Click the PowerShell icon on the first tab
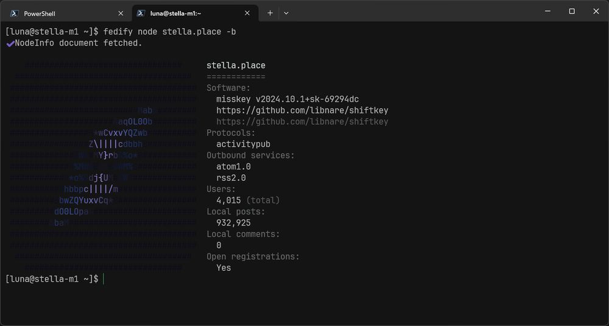This screenshot has width=609, height=326. 14,13
